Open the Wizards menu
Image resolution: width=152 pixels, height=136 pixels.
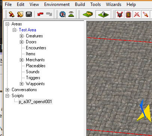pos(113,4)
